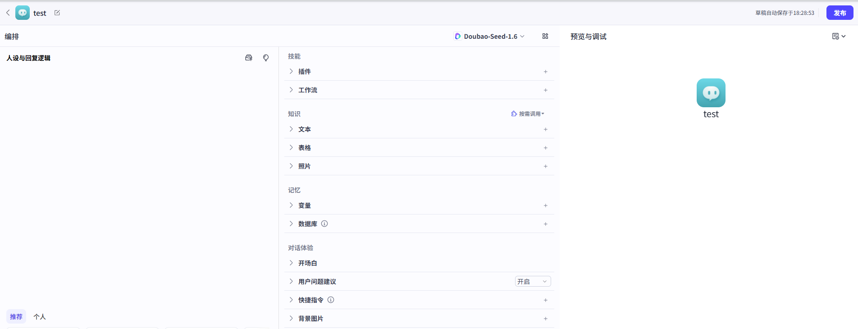This screenshot has width=858, height=329.
Task: Click the 发布 publish button
Action: (840, 13)
